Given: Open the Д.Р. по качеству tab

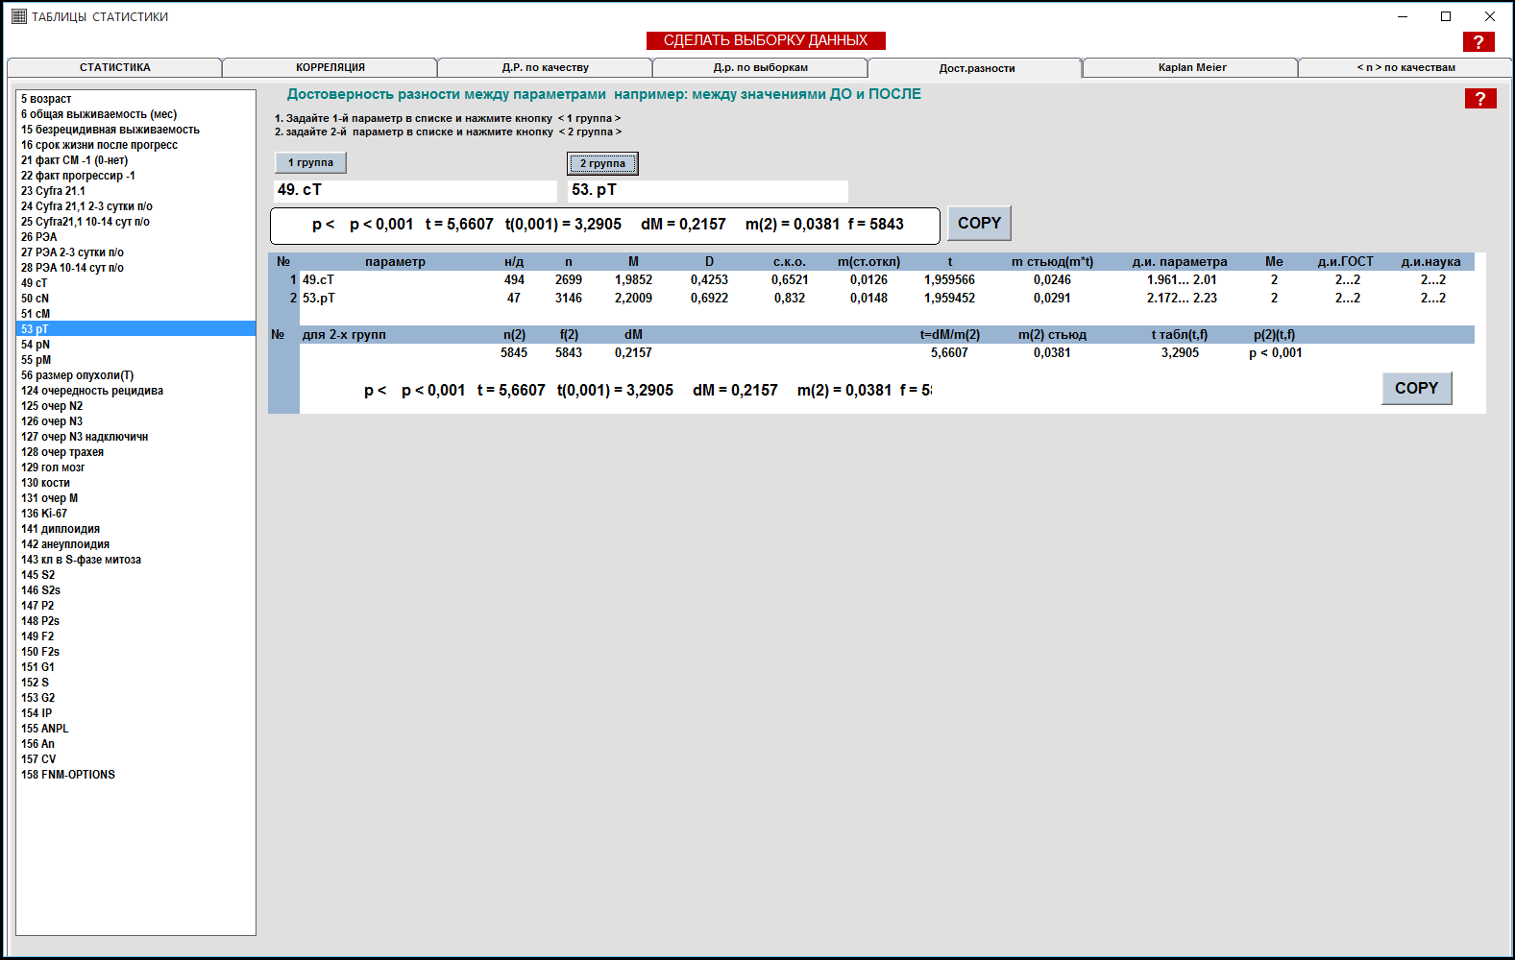Looking at the screenshot, I should coord(545,67).
